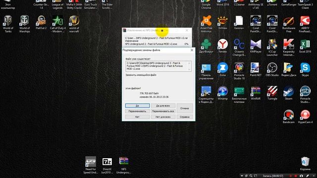Select Kaspersky Internet Security icon

[289, 48]
